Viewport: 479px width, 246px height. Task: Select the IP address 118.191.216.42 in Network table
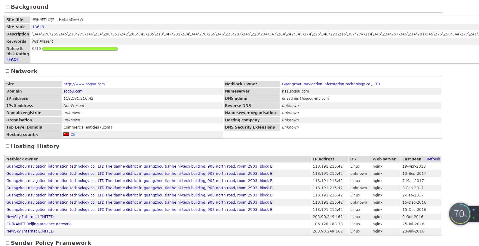pyautogui.click(x=78, y=98)
